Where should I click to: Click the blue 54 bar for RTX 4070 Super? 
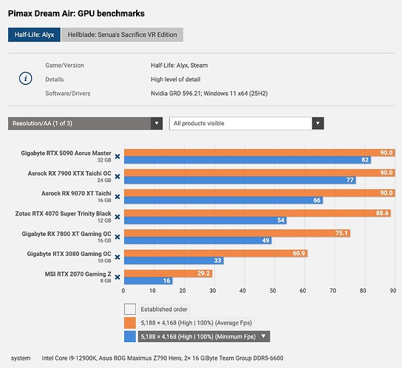click(x=205, y=221)
